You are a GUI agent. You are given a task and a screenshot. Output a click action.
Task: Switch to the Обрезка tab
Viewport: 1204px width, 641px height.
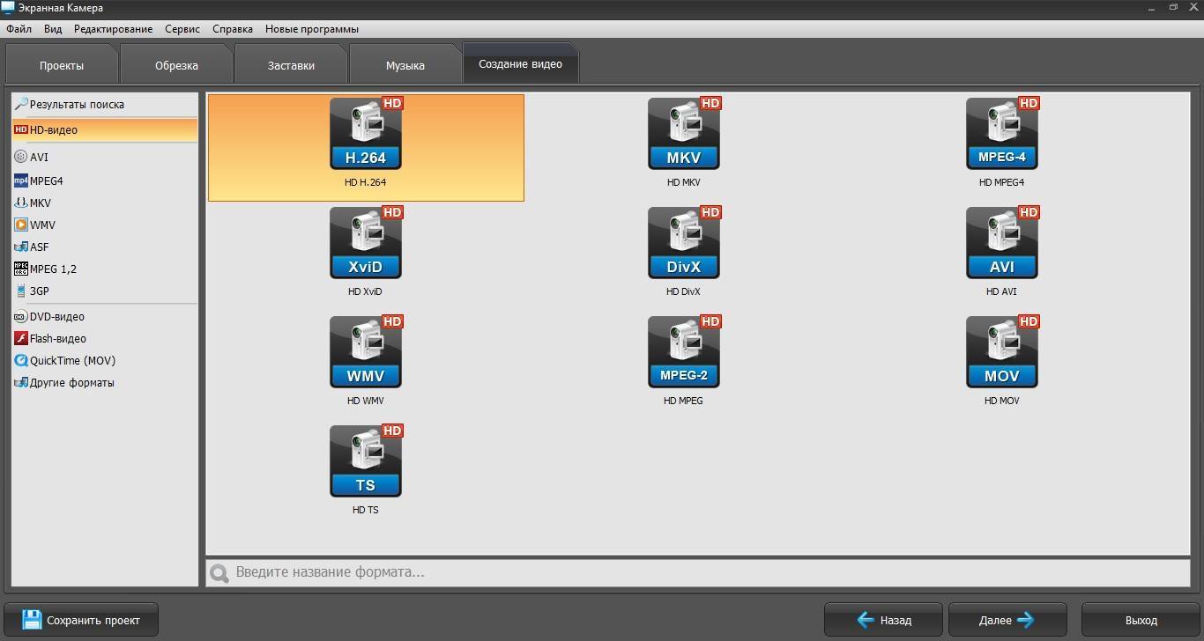pos(176,65)
